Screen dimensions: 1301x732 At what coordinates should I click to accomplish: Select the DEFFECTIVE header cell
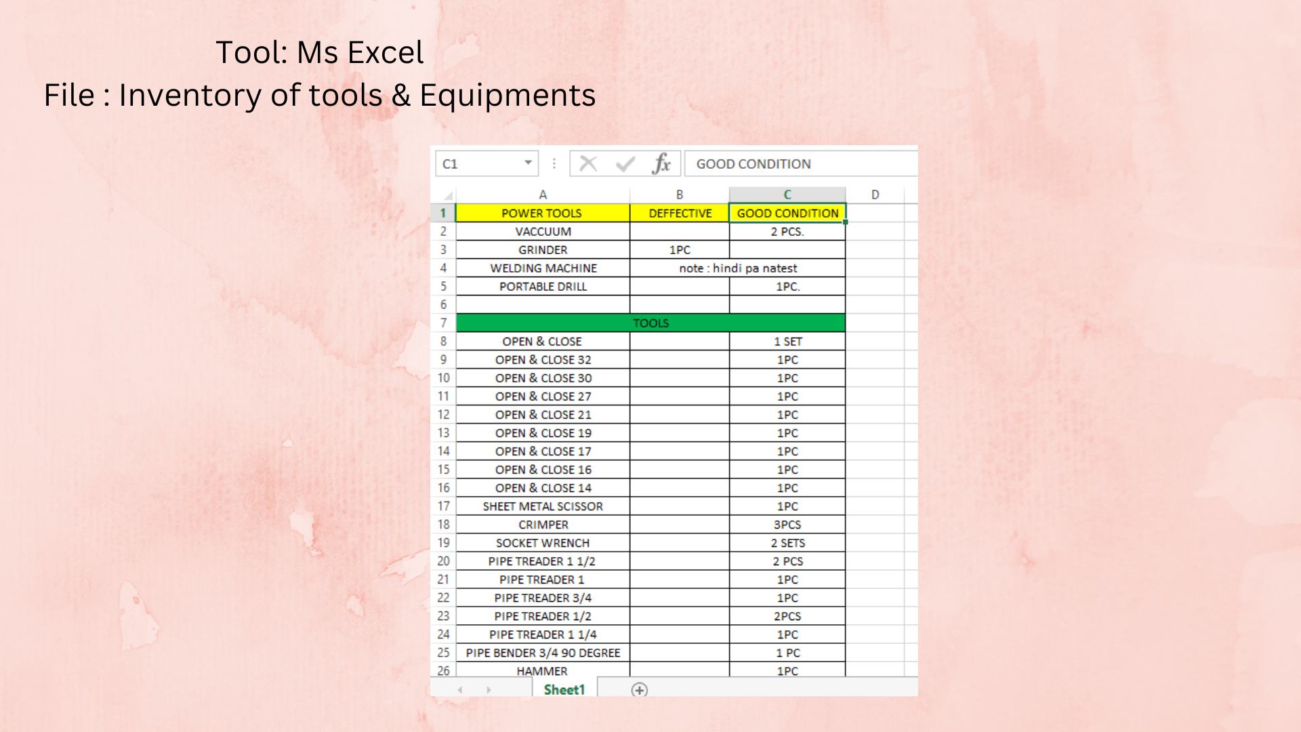pyautogui.click(x=680, y=213)
